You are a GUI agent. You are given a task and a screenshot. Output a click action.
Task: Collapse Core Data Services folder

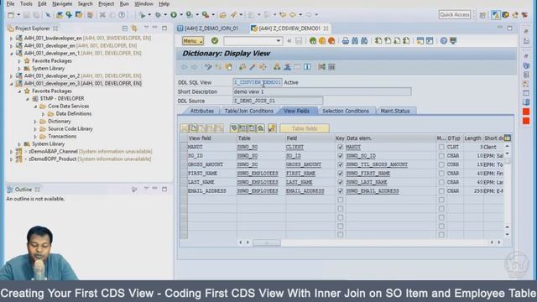(x=35, y=107)
